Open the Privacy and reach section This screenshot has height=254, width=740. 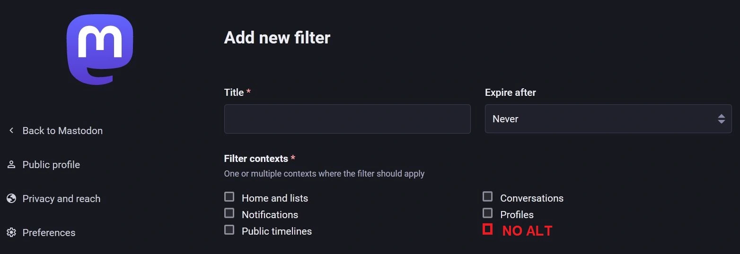62,199
